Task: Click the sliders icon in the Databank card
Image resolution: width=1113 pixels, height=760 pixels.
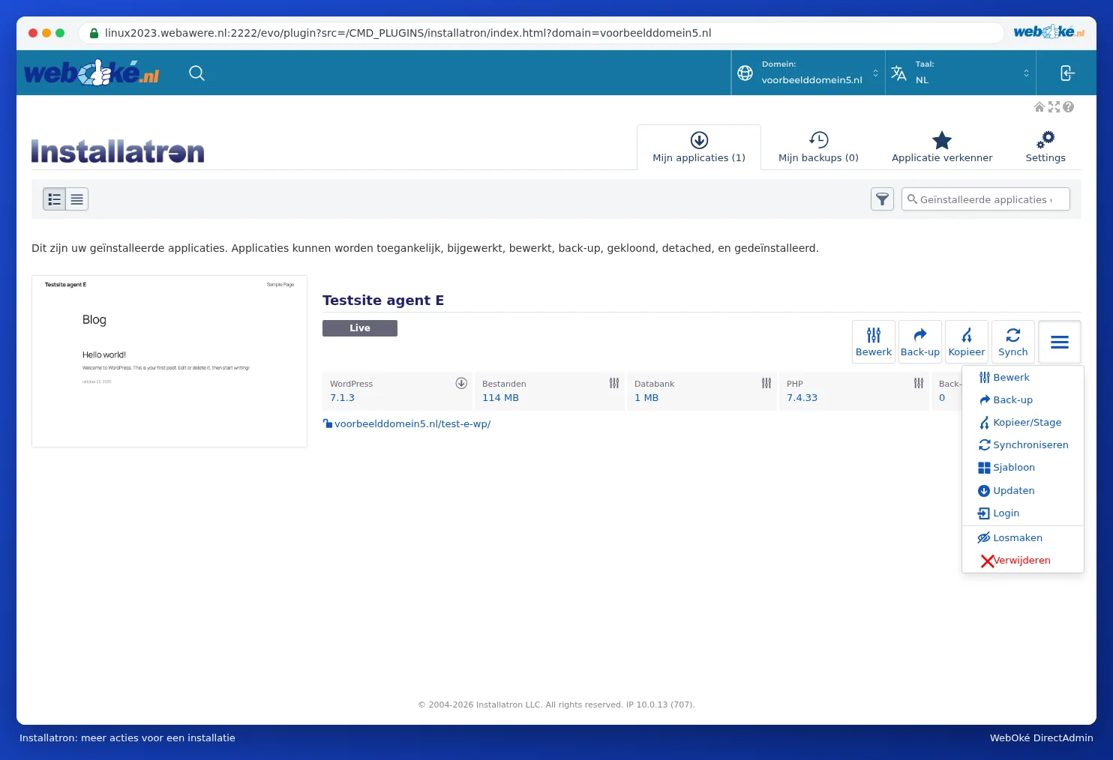Action: coord(766,383)
